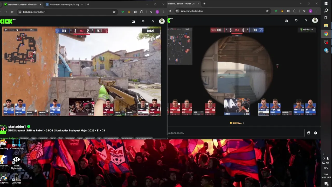Viewport: 332px width, 187px height.
Task: Open Chrome profile M in starladder2 window
Action: click(x=310, y=11)
